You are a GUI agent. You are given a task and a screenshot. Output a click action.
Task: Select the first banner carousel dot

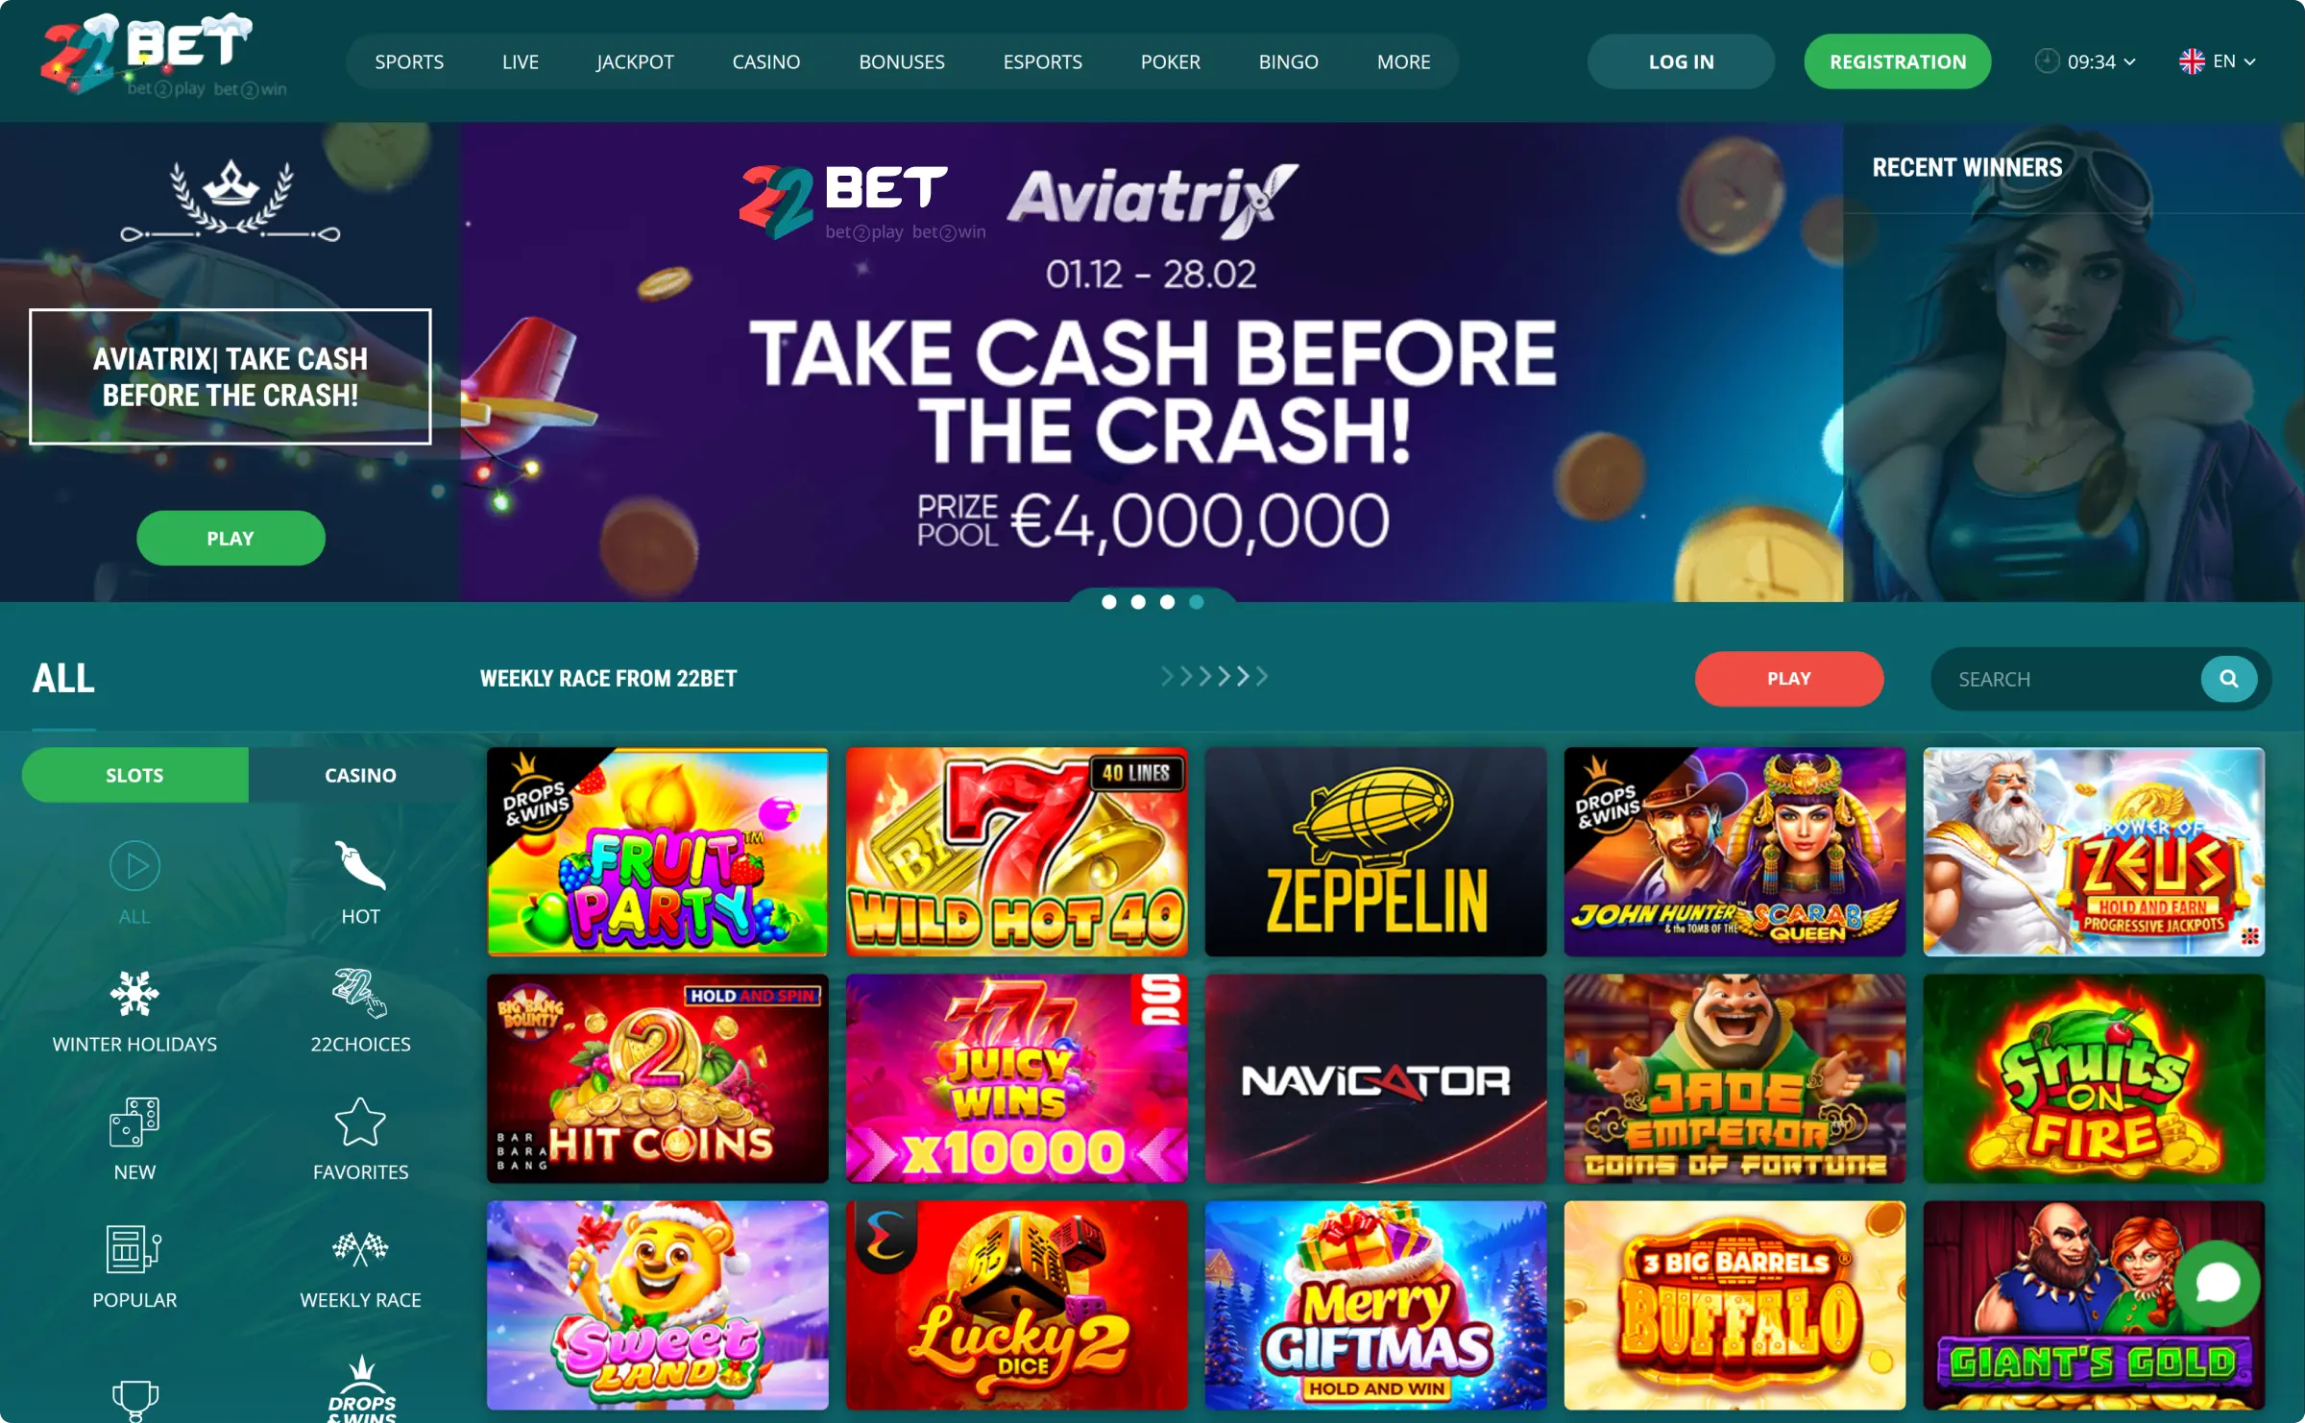(1109, 602)
